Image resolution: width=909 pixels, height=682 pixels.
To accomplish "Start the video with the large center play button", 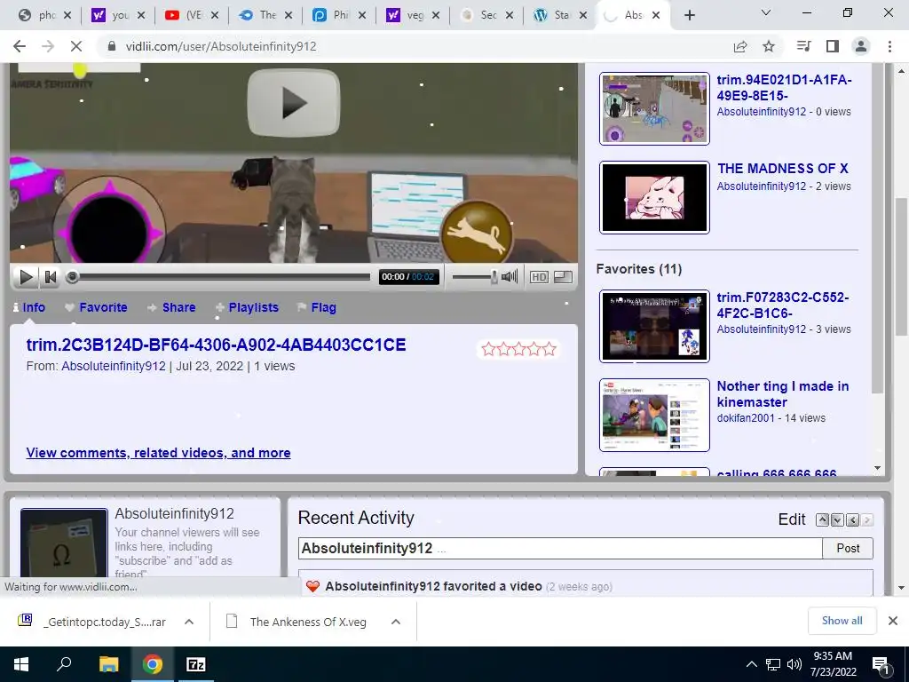I will coord(293,103).
